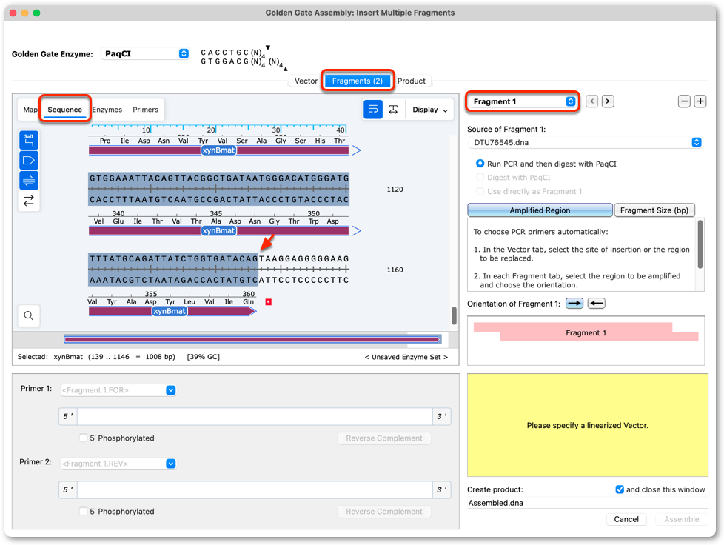Viewport: 724px width, 545px height.
Task: Open the source file DTU76545.dna dropdown
Action: click(585, 142)
